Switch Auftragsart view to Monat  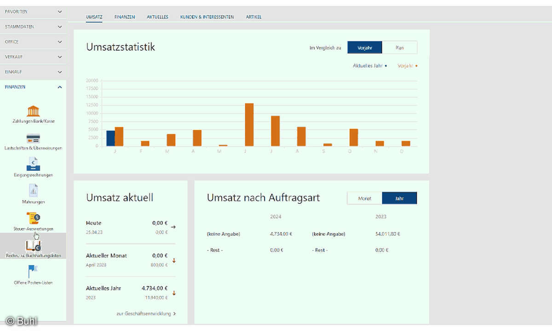pos(365,198)
